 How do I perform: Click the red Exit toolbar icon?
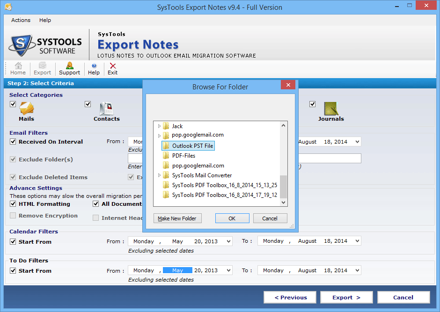coord(112,66)
